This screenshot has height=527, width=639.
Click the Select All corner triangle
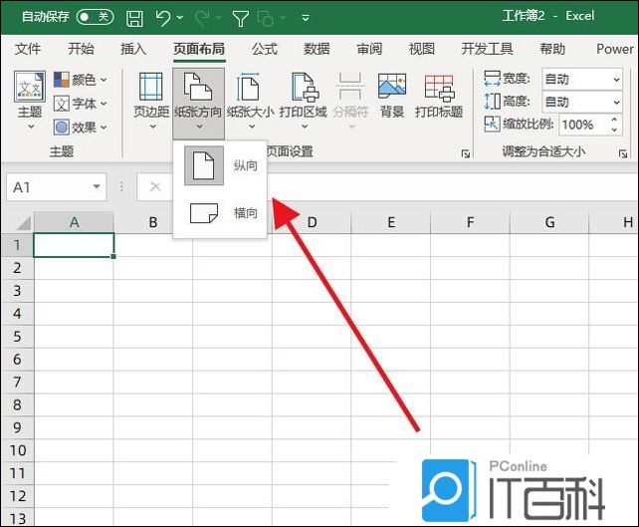click(x=24, y=223)
